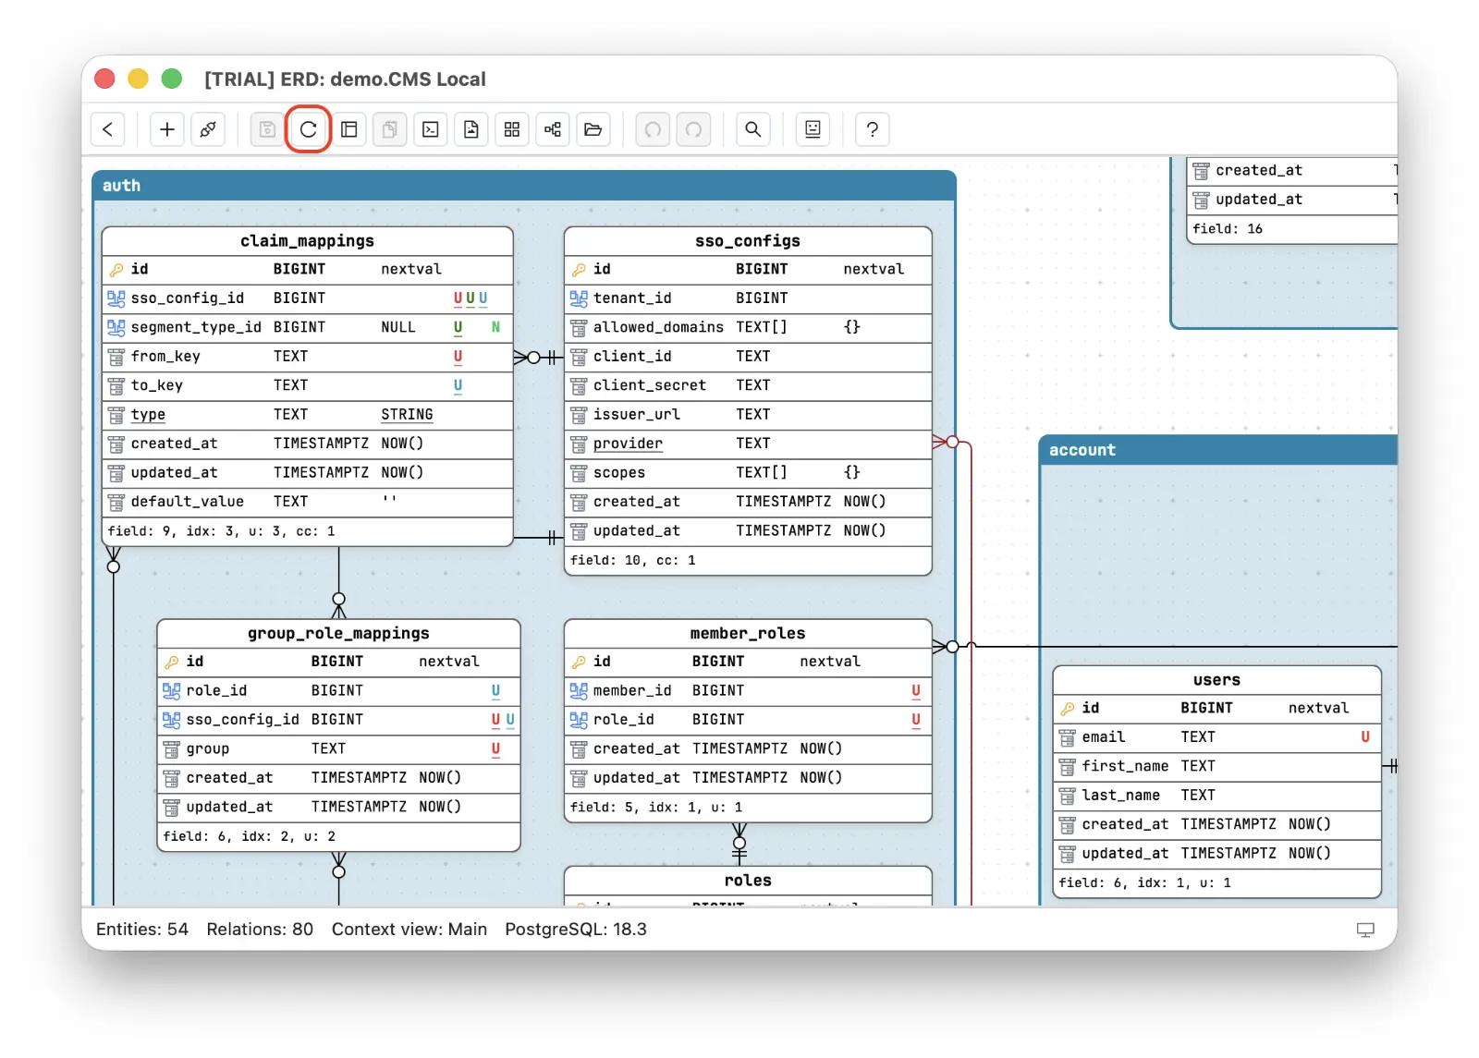Click the 'field: 16' footer text
Image resolution: width=1479 pixels, height=1058 pixels.
(1228, 229)
